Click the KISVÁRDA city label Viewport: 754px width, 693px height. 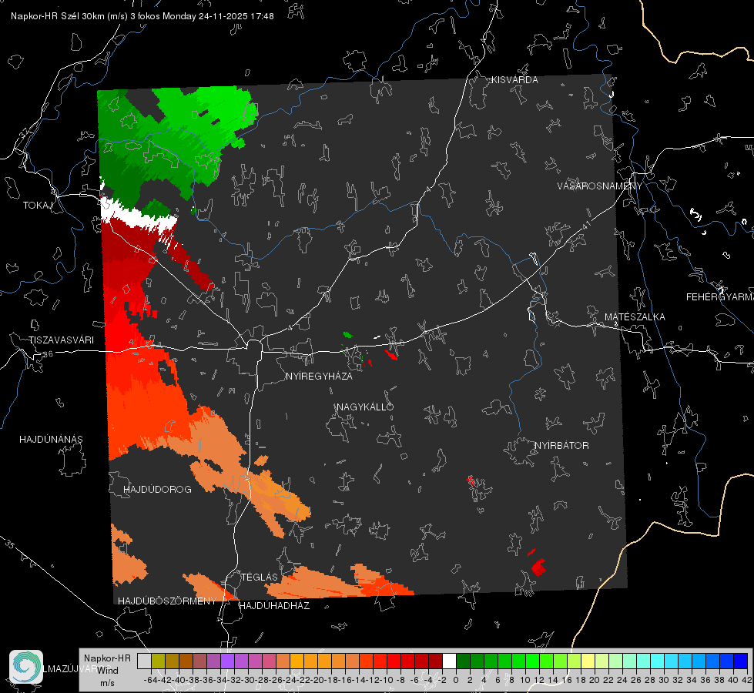[x=514, y=80]
